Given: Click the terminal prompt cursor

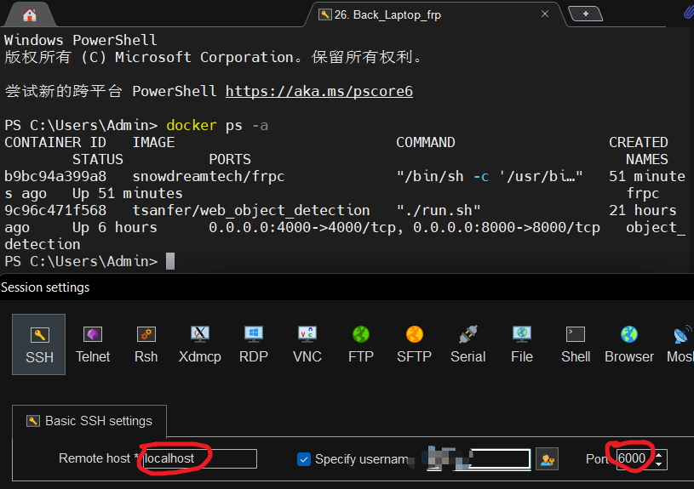Looking at the screenshot, I should click(170, 261).
